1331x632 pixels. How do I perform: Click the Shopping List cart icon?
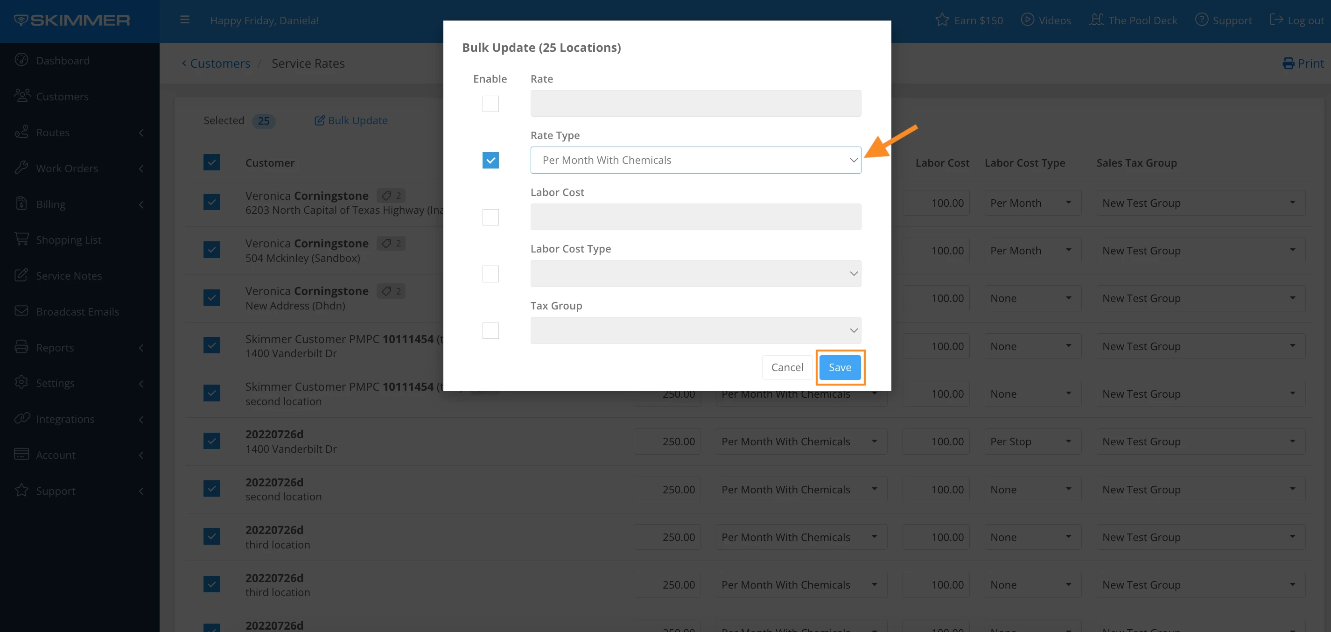click(21, 239)
